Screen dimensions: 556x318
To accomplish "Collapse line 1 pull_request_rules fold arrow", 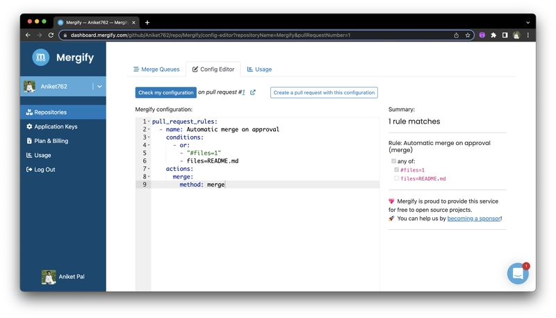I will pyautogui.click(x=149, y=122).
